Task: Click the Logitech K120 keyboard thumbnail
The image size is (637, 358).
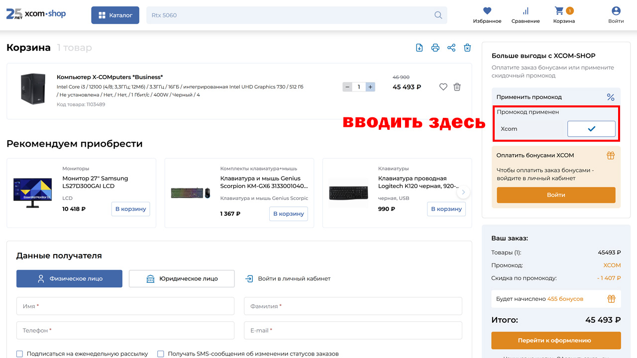Action: pos(349,192)
